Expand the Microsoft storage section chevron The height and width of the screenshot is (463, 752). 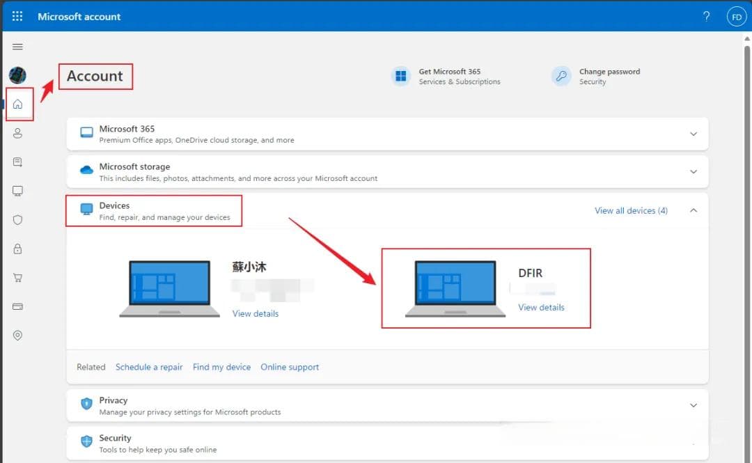tap(694, 172)
